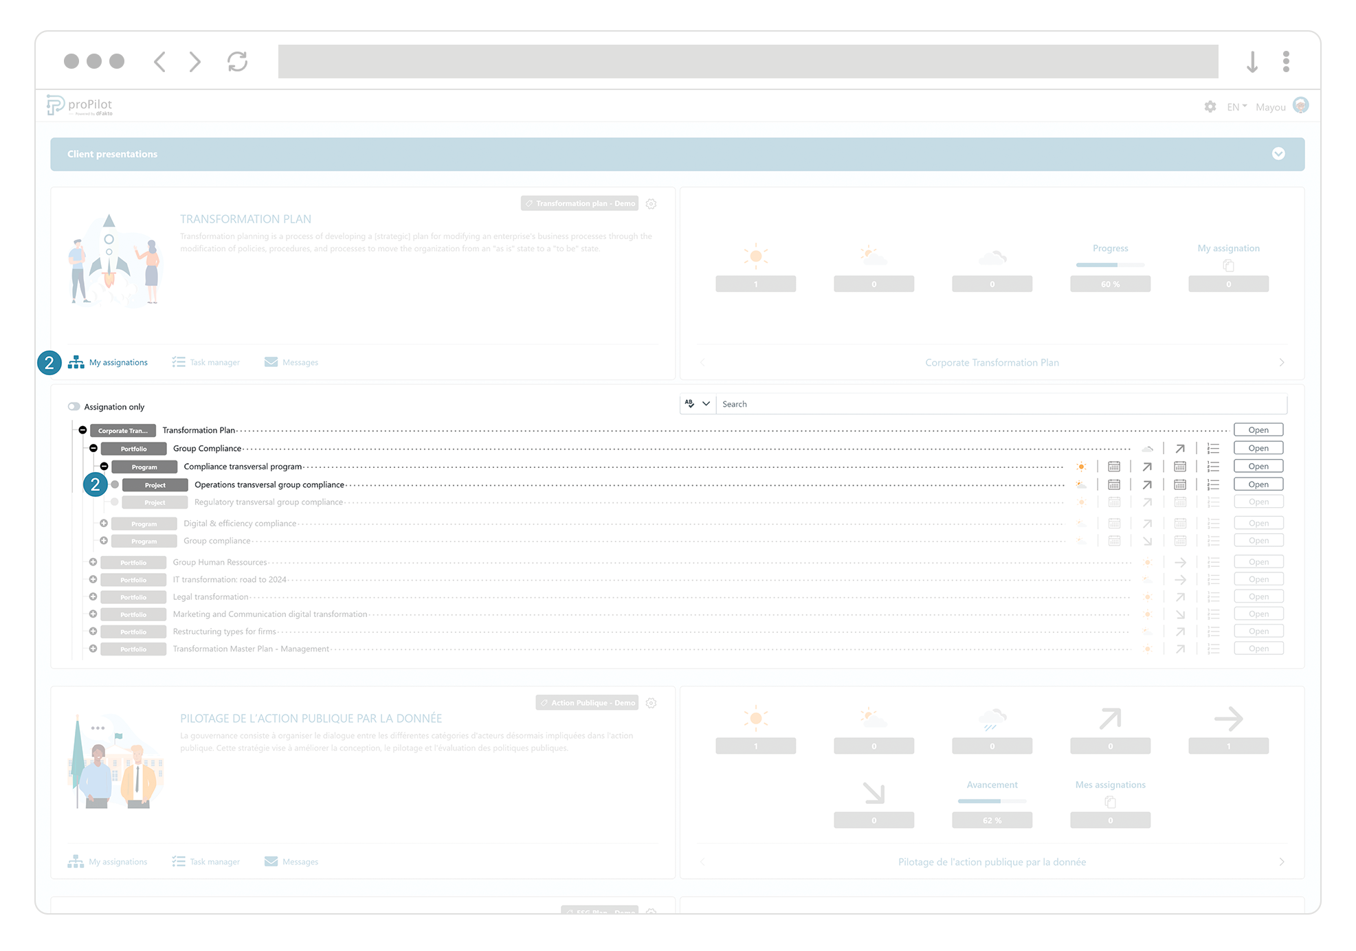The image size is (1356, 951).
Task: Click gear icon beside Transformation plan - Demo tag
Action: click(651, 203)
